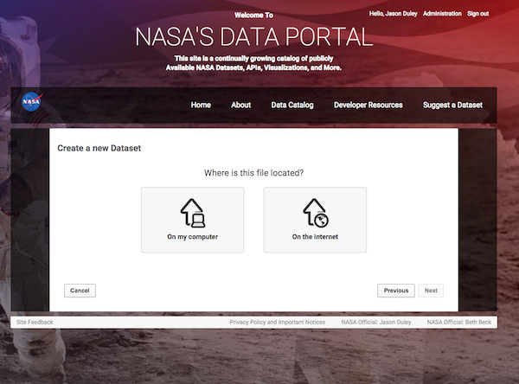The height and width of the screenshot is (384, 519).
Task: Click the Sign out link
Action: click(478, 14)
